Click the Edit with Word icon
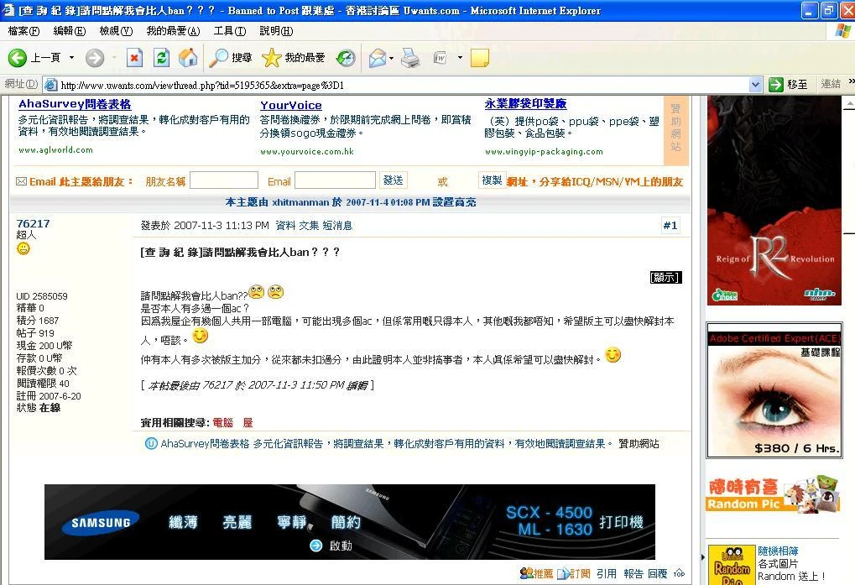Screen dimensions: 855x585 click(440, 57)
